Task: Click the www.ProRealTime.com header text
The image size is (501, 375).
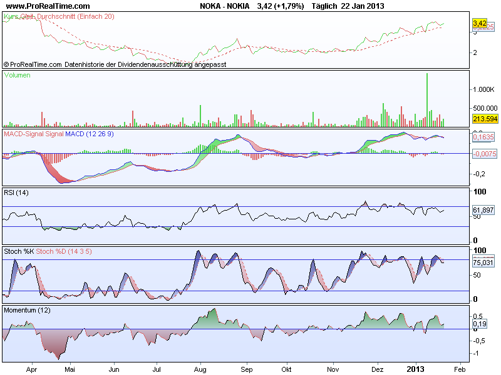Action: tap(48, 6)
